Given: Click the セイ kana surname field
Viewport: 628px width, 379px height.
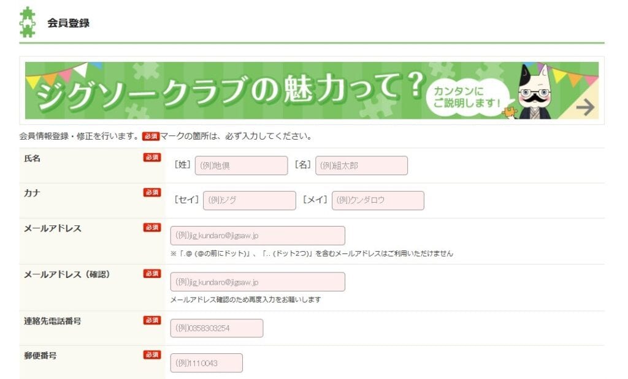Looking at the screenshot, I should (x=249, y=200).
